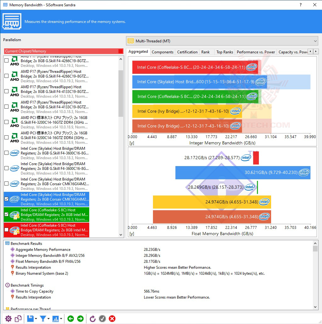Click the '28.23GB/s' aggregate value
The height and width of the screenshot is (324, 322).
coord(152,249)
